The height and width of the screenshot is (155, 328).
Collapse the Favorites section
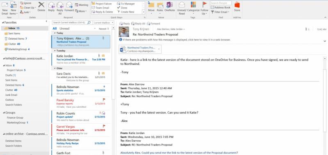pos(3,22)
